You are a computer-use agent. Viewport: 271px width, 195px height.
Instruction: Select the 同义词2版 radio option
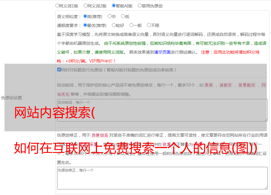[85, 6]
